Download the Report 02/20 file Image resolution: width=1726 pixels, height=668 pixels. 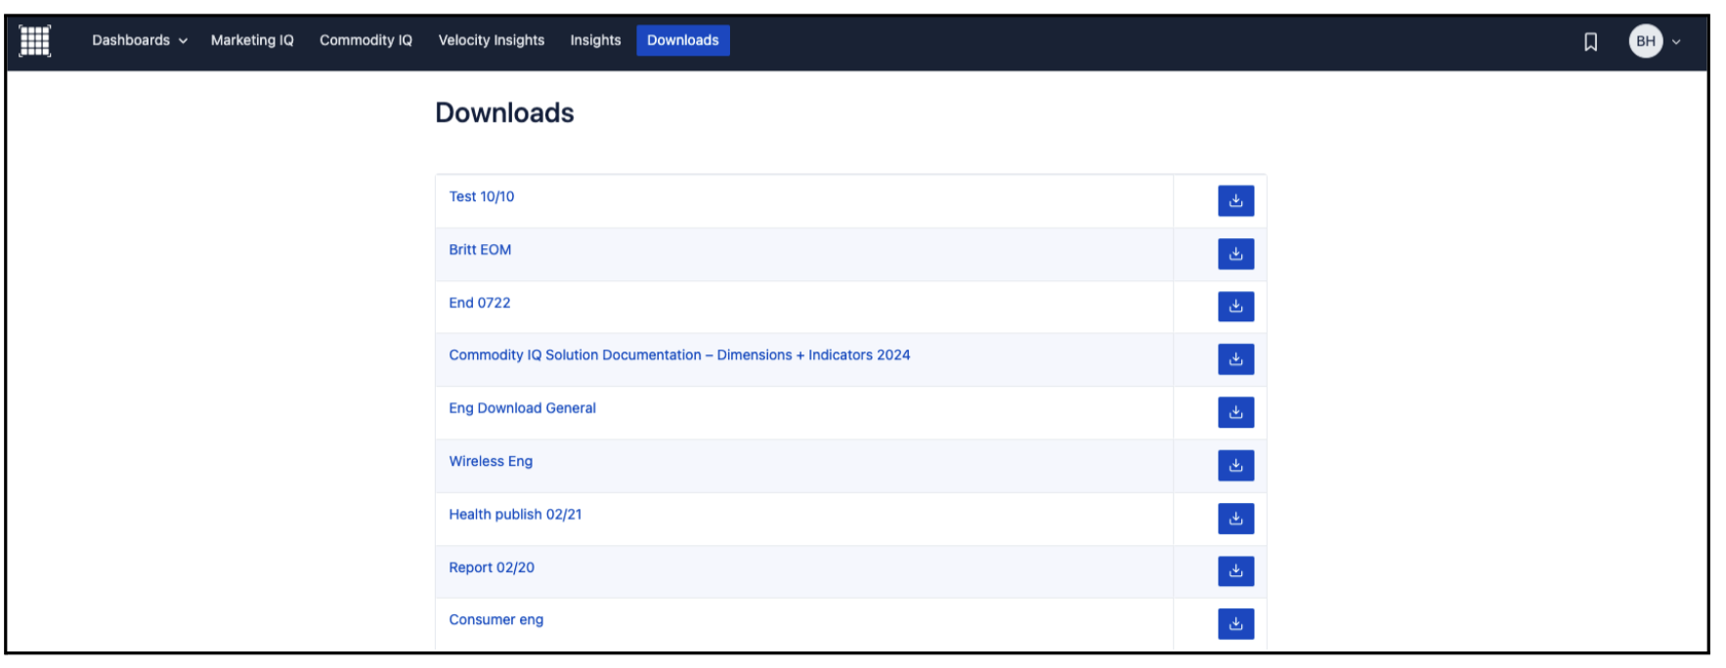coord(1235,571)
